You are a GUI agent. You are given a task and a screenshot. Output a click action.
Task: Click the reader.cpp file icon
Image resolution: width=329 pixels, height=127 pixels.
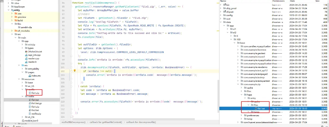point(26,59)
